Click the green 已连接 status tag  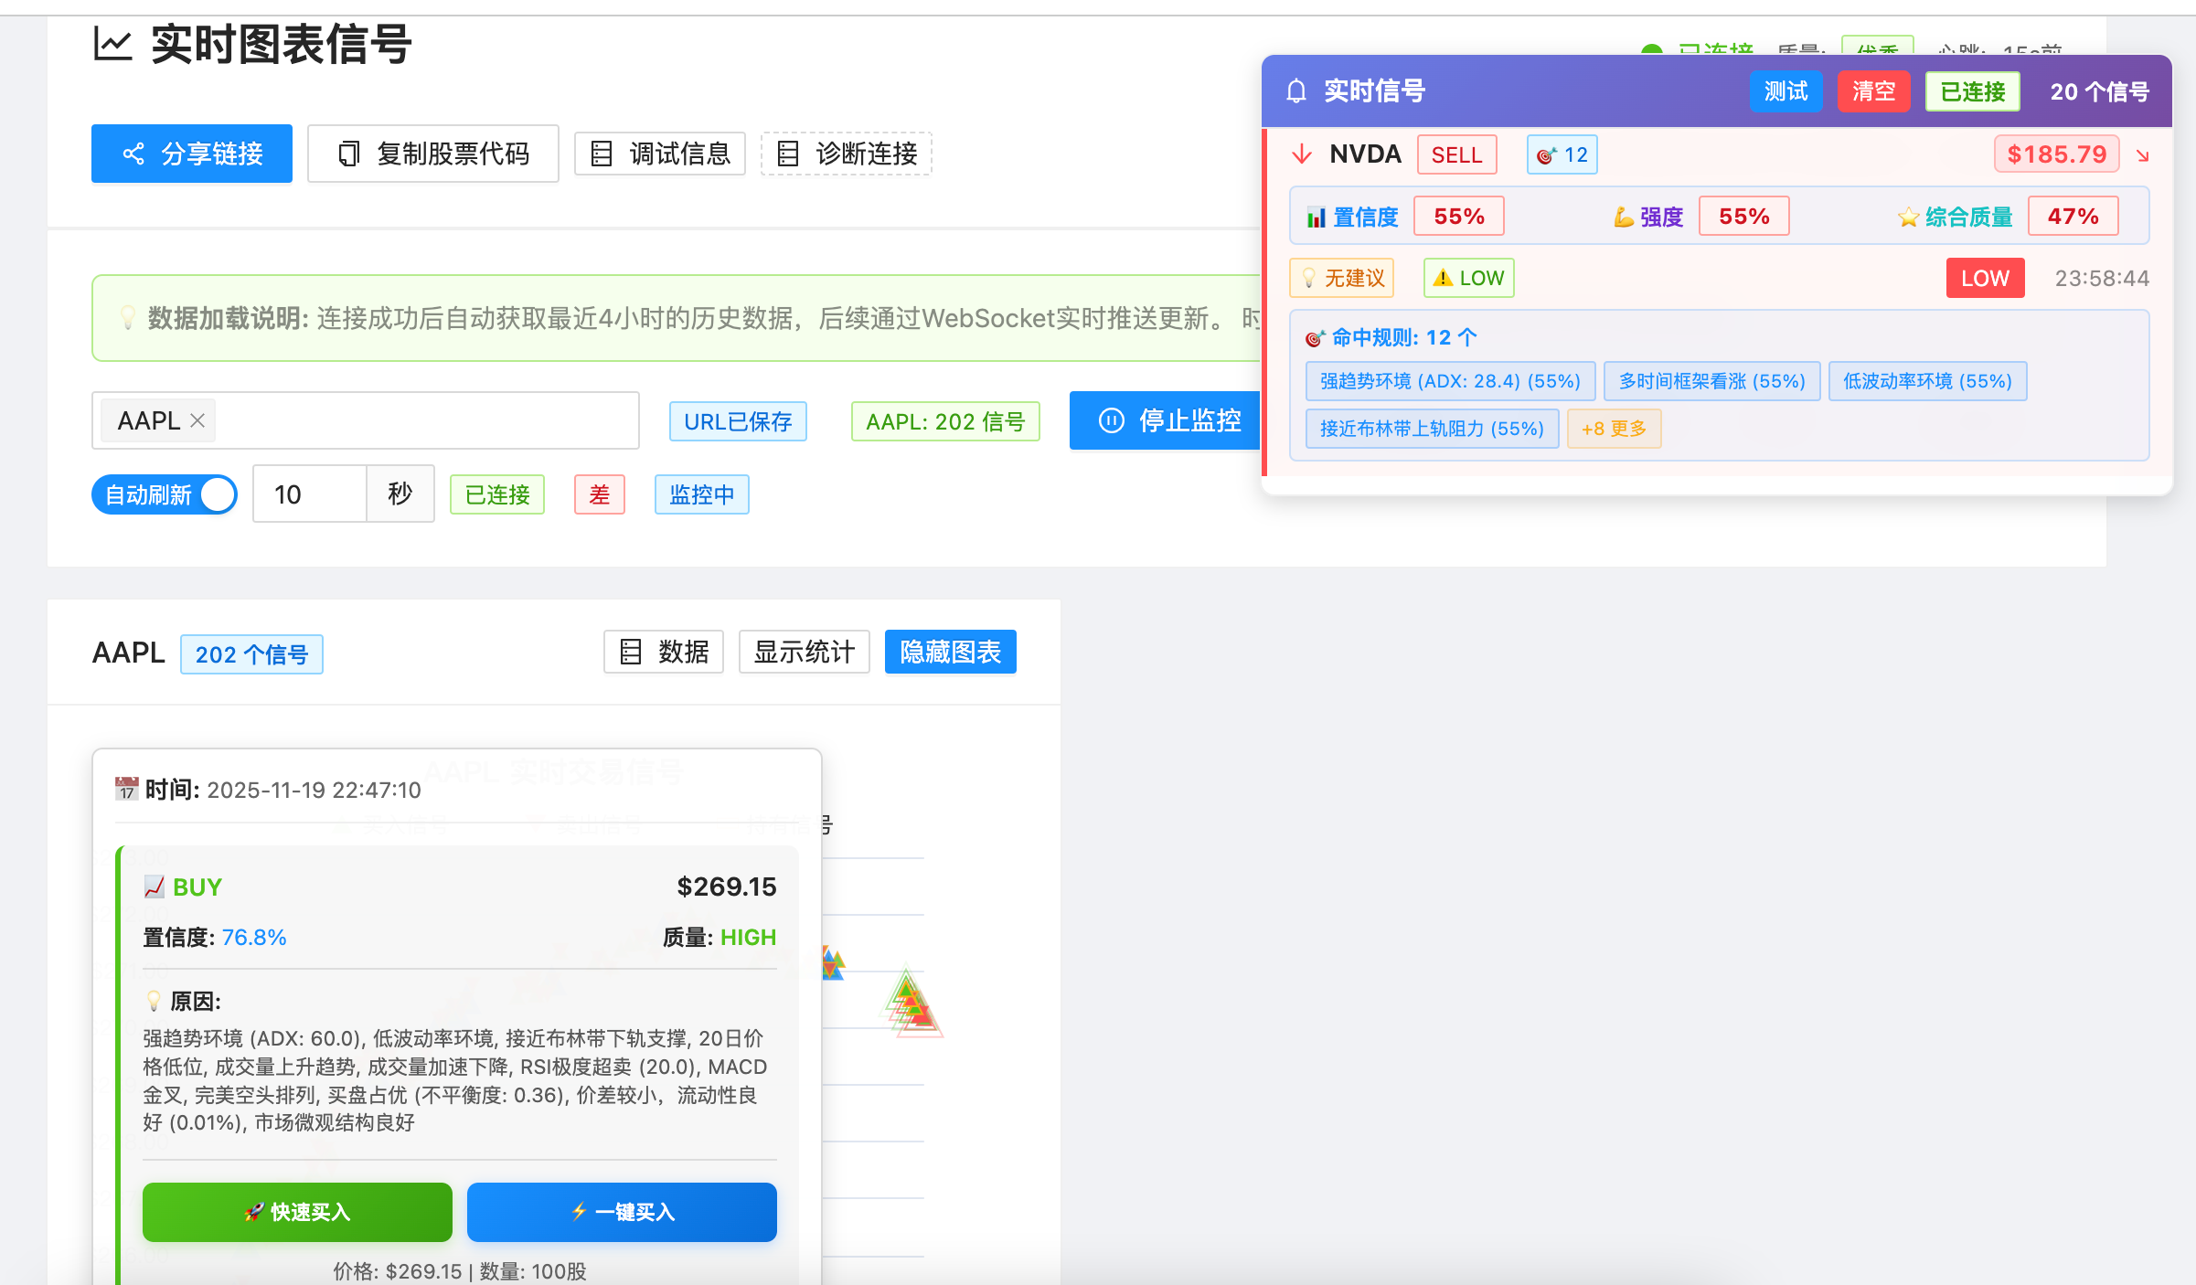pyautogui.click(x=497, y=494)
